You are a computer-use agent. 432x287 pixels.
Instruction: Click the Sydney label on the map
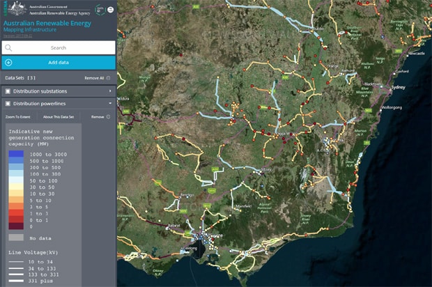pos(399,87)
